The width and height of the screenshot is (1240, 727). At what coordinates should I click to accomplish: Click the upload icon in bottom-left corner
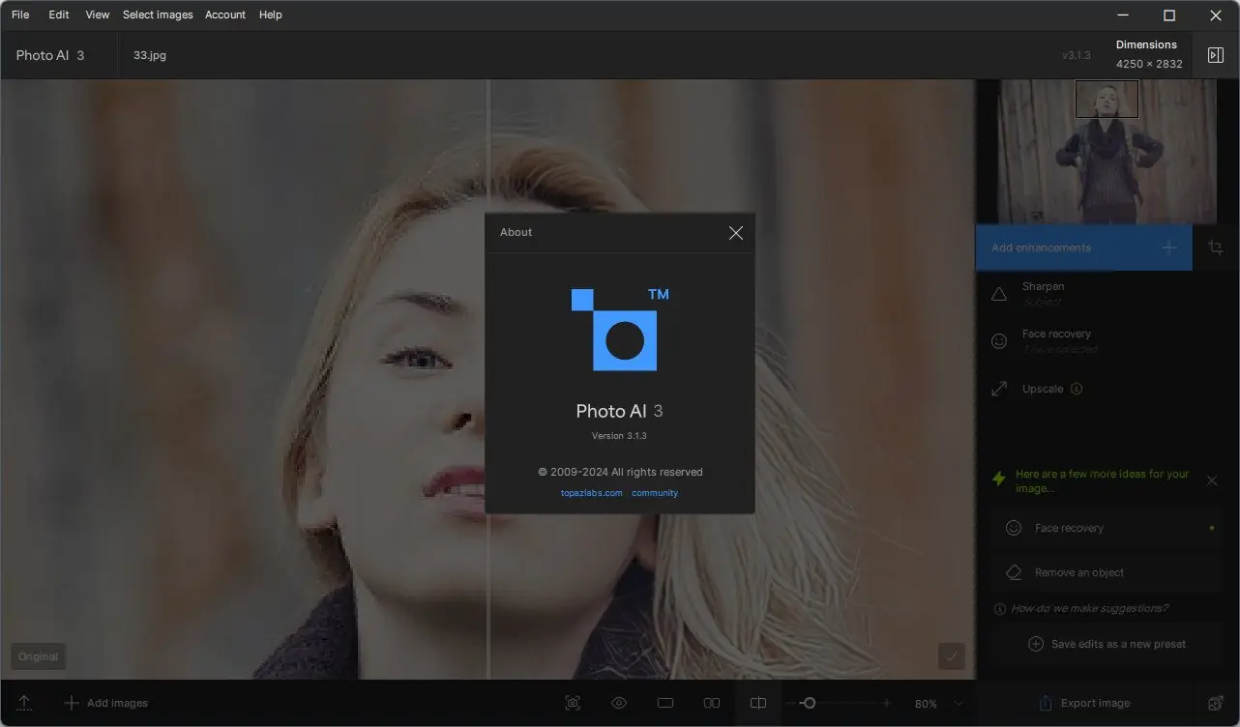(x=25, y=703)
